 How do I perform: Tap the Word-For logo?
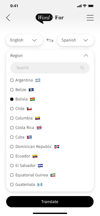click(50, 18)
